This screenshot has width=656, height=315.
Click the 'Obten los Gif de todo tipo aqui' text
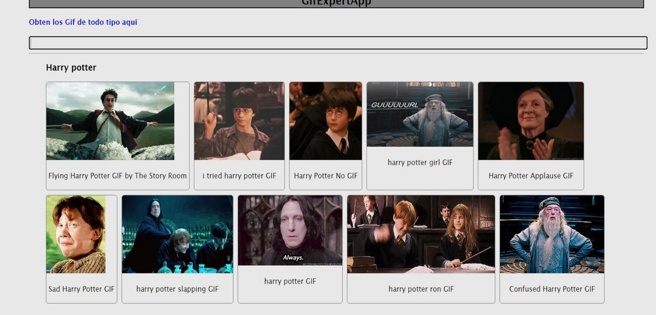[x=83, y=22]
